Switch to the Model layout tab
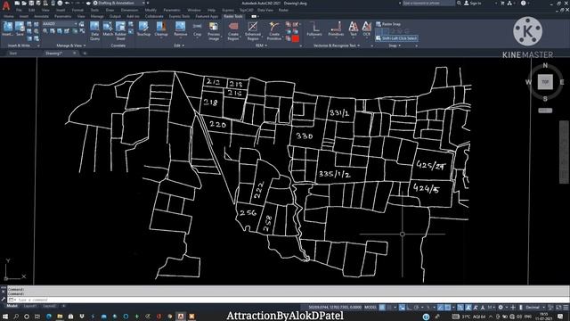Viewport: 570px width, 321px height. pos(12,306)
